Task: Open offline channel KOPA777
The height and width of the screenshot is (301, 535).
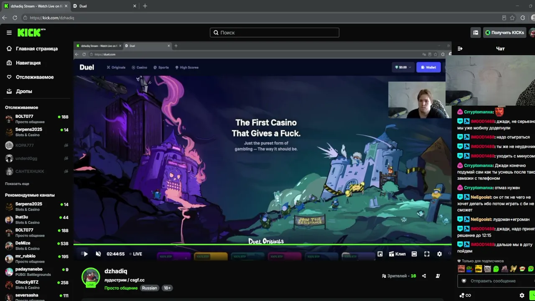Action: tap(36, 145)
